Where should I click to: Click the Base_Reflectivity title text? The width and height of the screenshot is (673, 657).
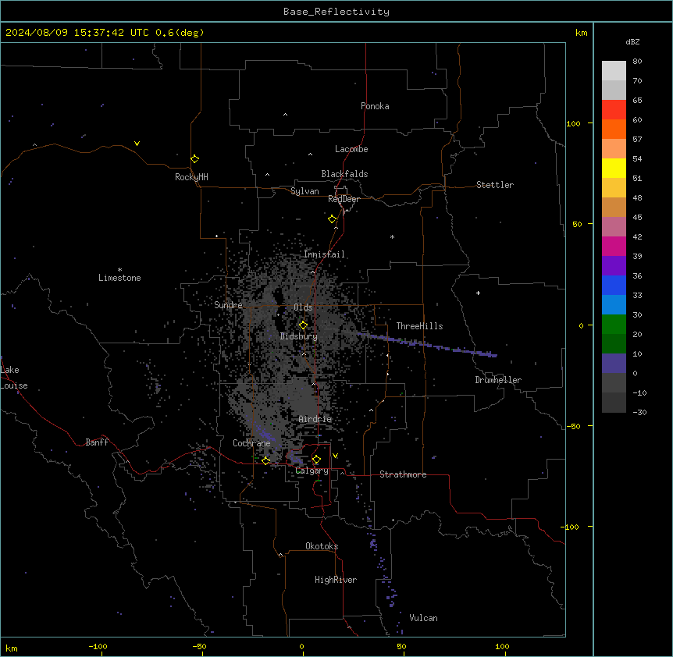[x=336, y=12]
